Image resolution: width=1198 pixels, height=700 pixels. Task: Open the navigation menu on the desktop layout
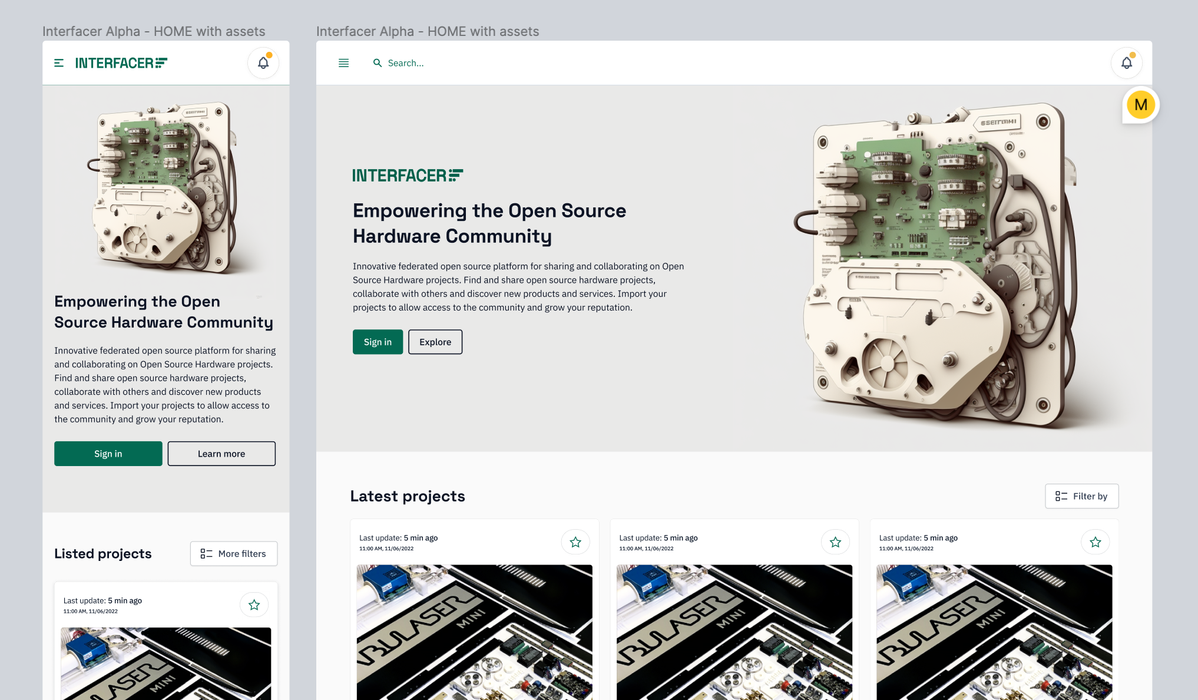pyautogui.click(x=343, y=62)
